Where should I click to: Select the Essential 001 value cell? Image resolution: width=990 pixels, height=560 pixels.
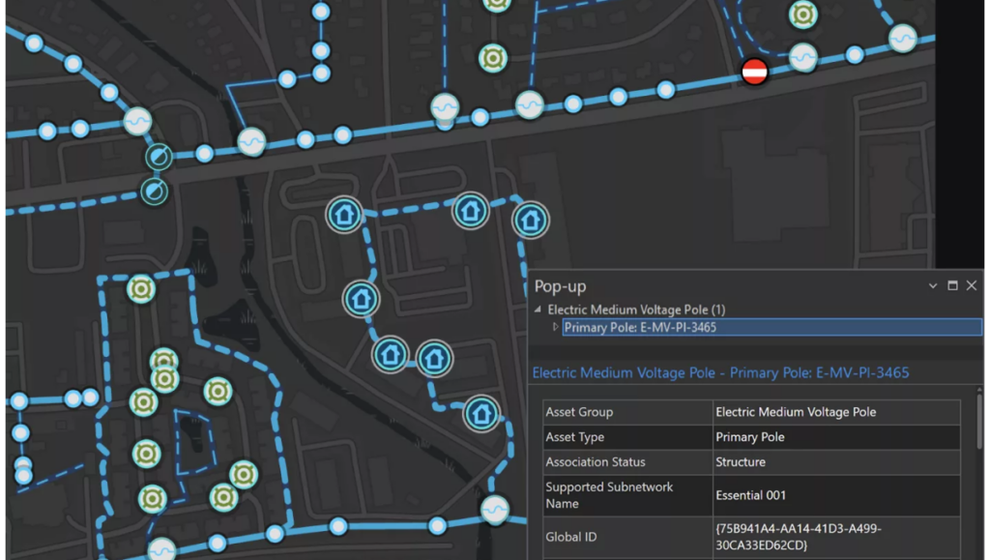click(x=836, y=495)
